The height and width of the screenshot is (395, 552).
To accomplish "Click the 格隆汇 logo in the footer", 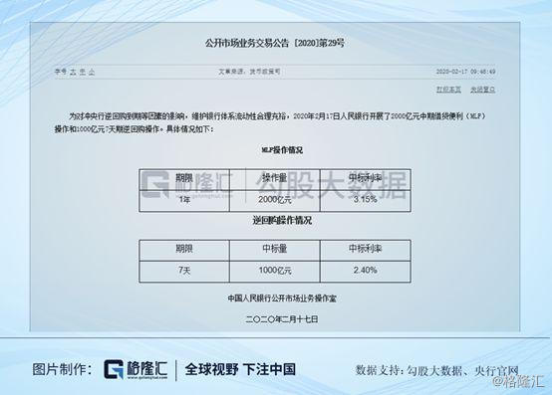I will point(136,370).
